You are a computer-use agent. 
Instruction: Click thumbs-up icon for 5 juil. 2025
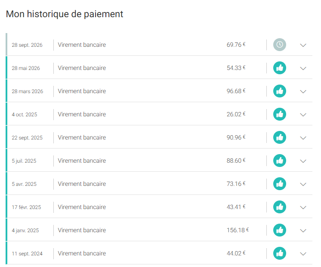pyautogui.click(x=279, y=161)
